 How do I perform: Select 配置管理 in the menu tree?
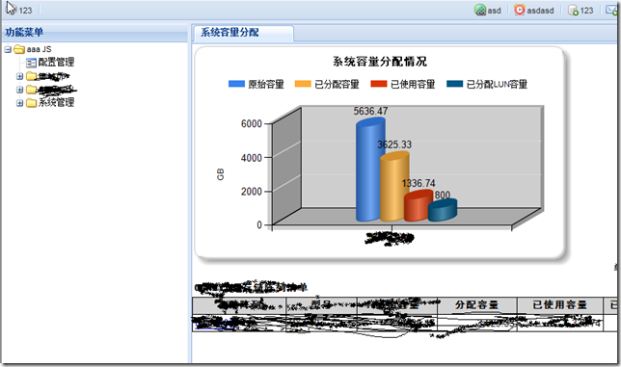click(x=56, y=62)
